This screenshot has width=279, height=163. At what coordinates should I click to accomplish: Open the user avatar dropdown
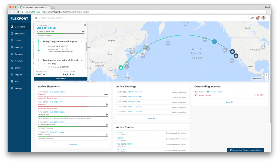pyautogui.click(x=264, y=18)
